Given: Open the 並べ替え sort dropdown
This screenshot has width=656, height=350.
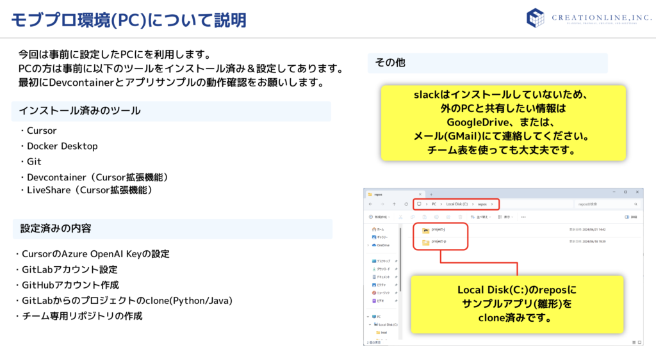Looking at the screenshot, I should click(x=480, y=217).
